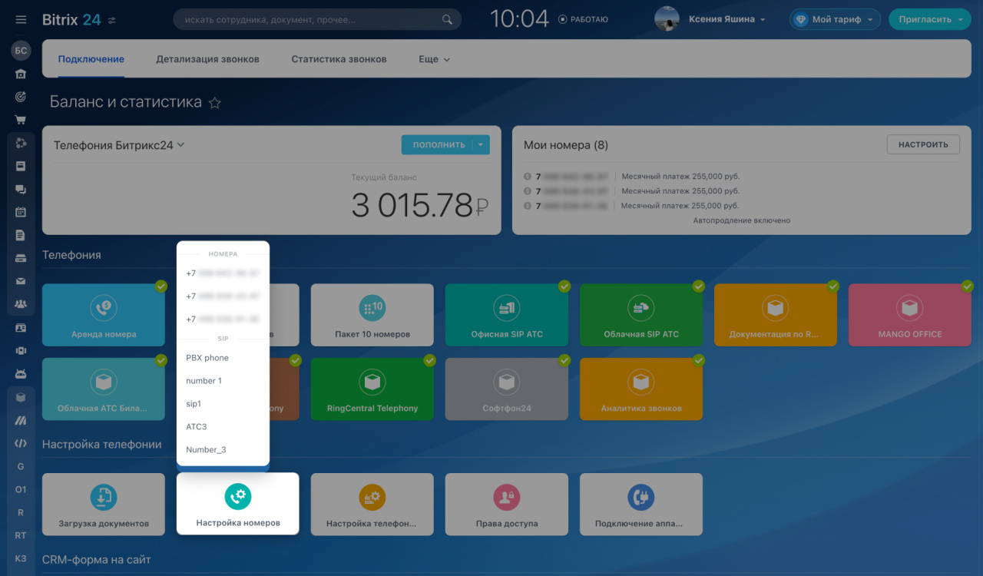Viewport: 983px width, 576px height.
Task: Open the documents sidebar icon
Action: 21,235
